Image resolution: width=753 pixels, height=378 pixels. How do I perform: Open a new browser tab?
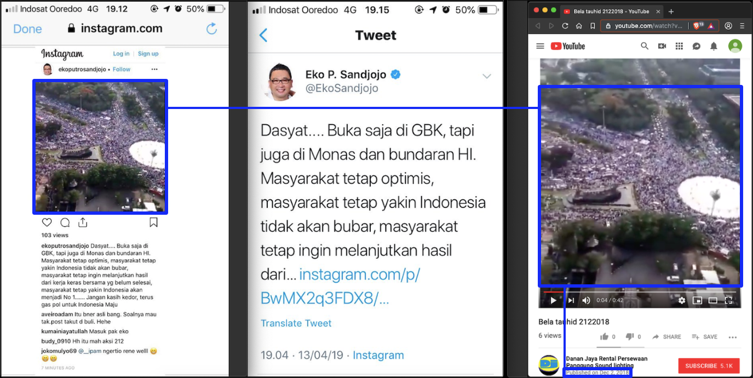pyautogui.click(x=671, y=12)
